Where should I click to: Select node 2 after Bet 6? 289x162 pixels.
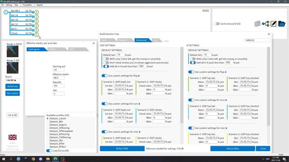pos(37,30)
